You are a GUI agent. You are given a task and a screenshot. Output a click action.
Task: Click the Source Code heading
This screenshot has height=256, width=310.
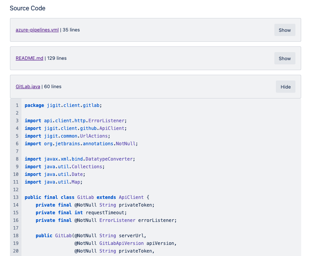[x=28, y=8]
